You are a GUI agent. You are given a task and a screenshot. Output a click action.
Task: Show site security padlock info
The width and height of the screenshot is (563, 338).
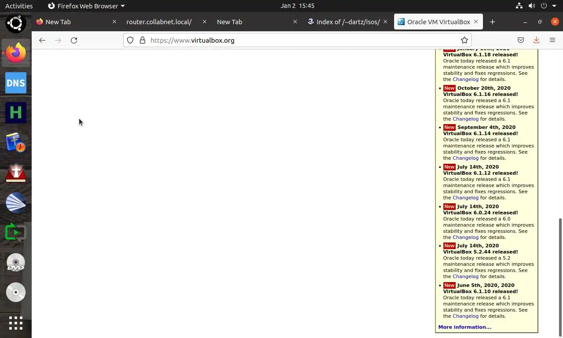[143, 40]
